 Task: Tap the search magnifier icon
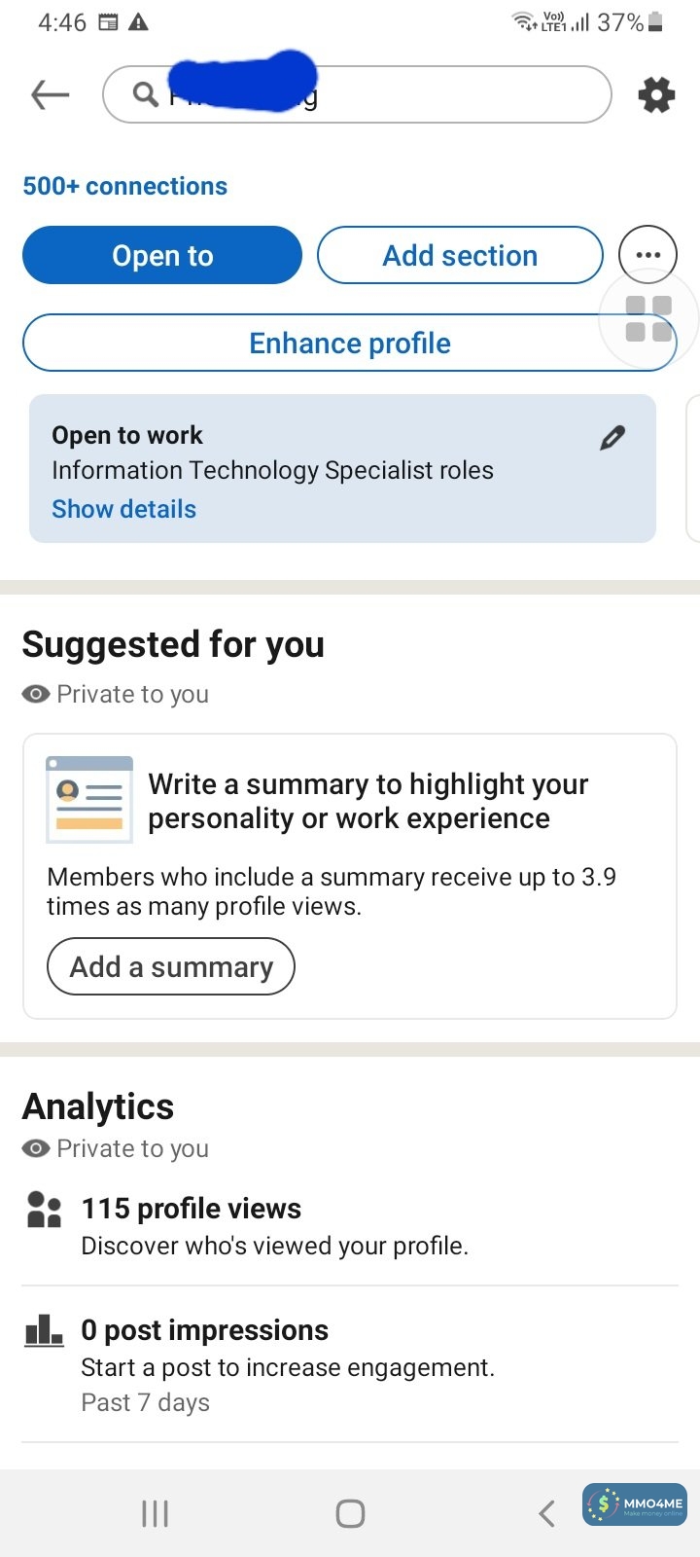click(x=146, y=94)
